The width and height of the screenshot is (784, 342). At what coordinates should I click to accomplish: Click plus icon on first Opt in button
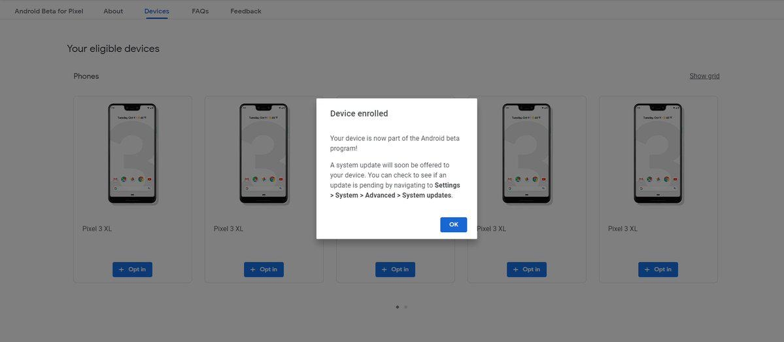tap(122, 269)
